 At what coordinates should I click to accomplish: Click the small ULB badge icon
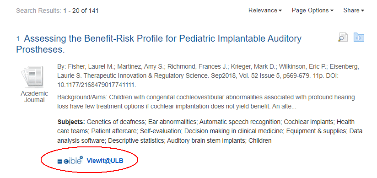click(59, 162)
